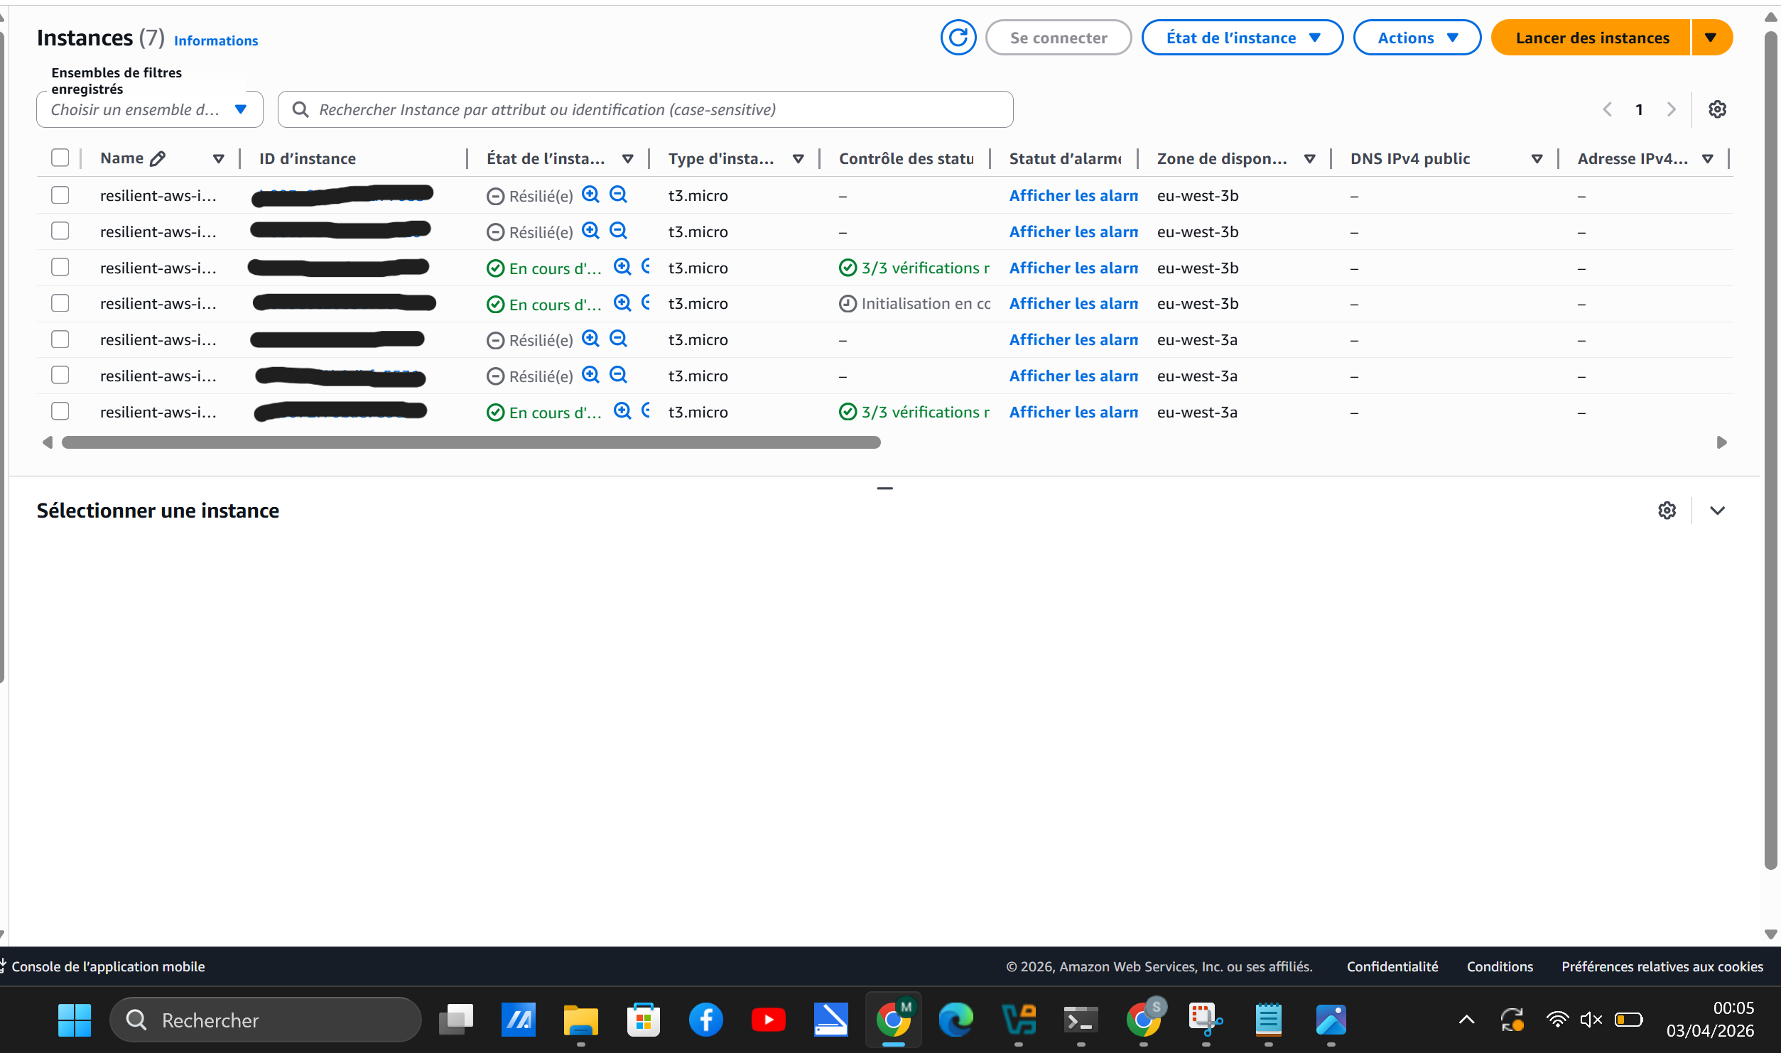Click the search magnifier icon in the filter bar

pyautogui.click(x=301, y=109)
